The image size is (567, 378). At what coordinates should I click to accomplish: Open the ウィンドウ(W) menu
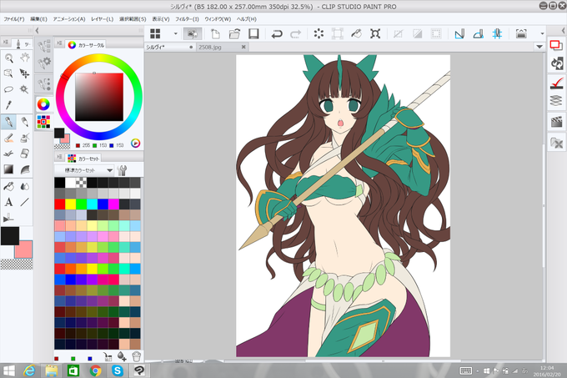point(218,19)
